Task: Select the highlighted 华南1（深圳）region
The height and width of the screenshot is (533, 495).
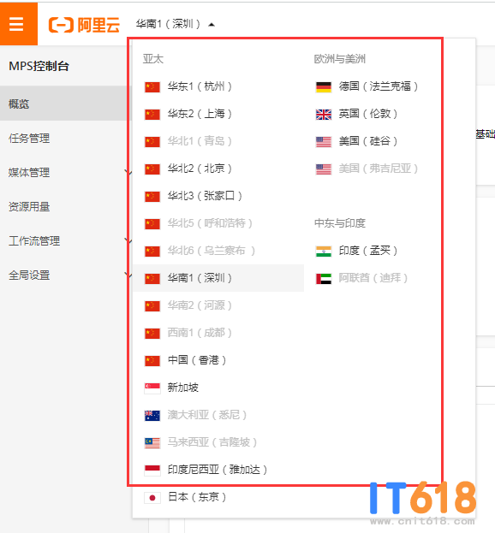Action: (x=218, y=278)
